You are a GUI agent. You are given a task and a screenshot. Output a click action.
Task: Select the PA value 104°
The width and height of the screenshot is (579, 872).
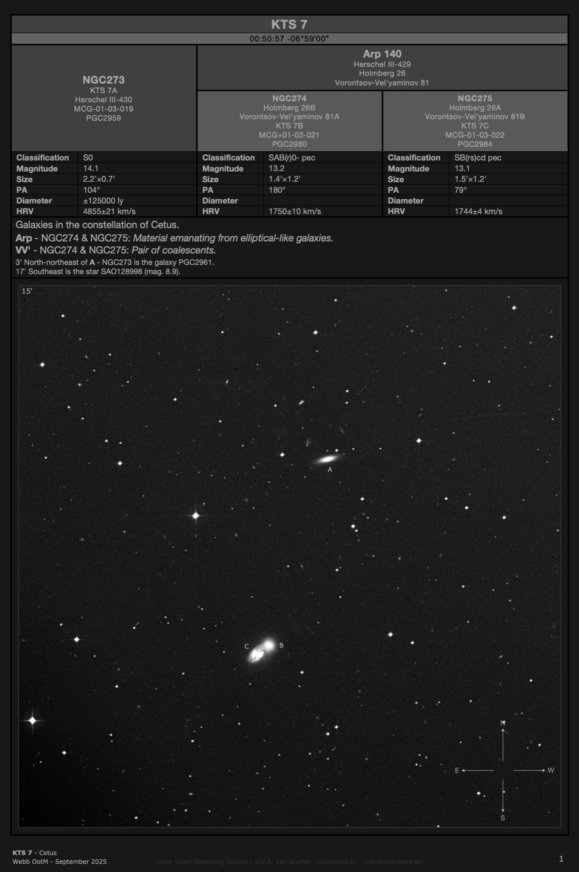92,190
